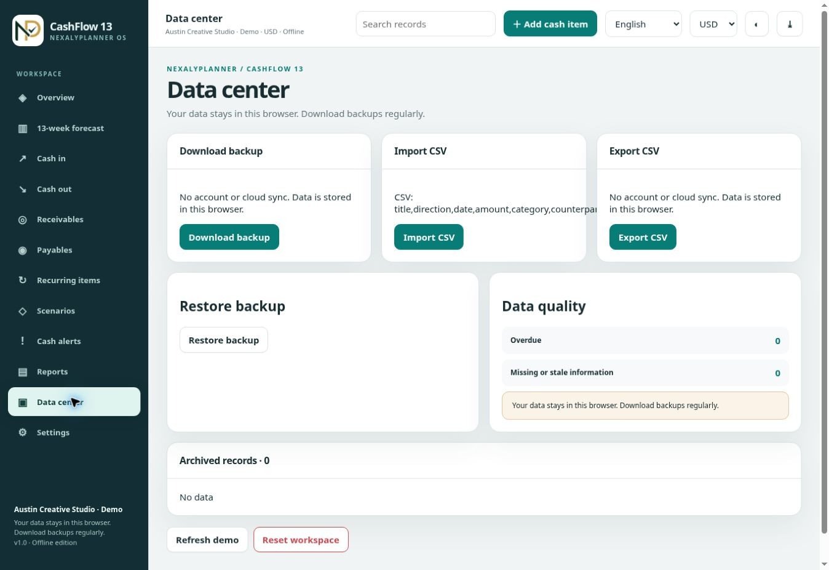Click the CashFlow 13 logo icon
Viewport: 829px width, 570px height.
[28, 30]
